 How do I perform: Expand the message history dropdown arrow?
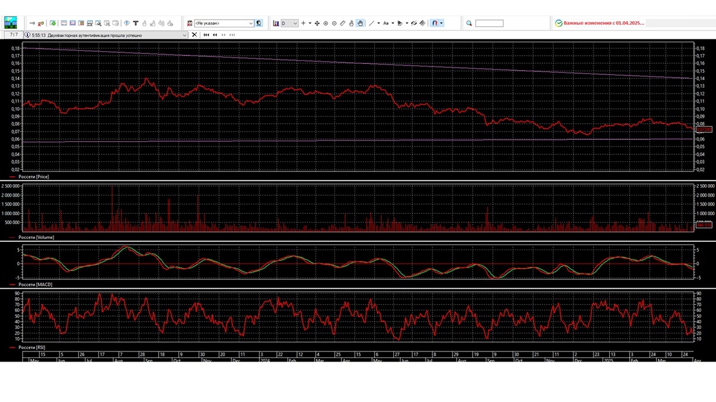pos(184,35)
